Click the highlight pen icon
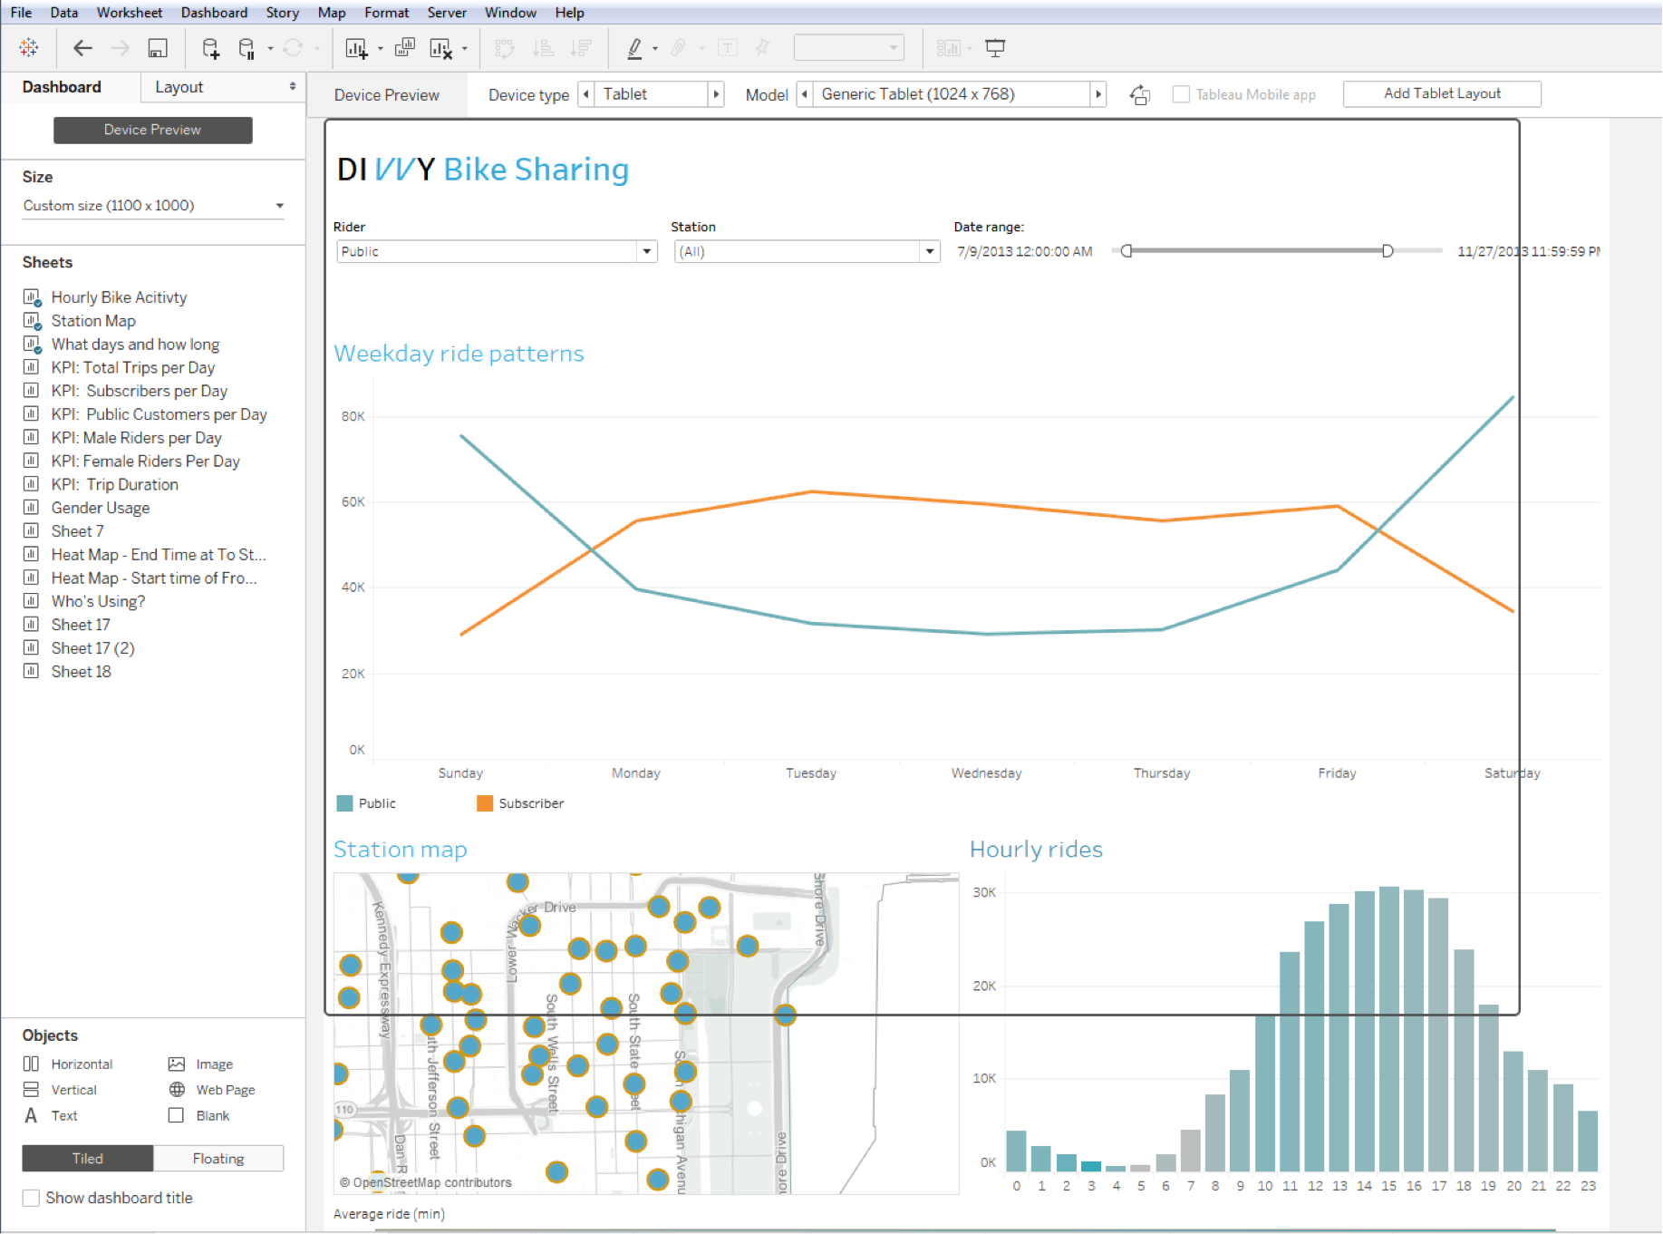1663x1234 pixels. click(634, 48)
